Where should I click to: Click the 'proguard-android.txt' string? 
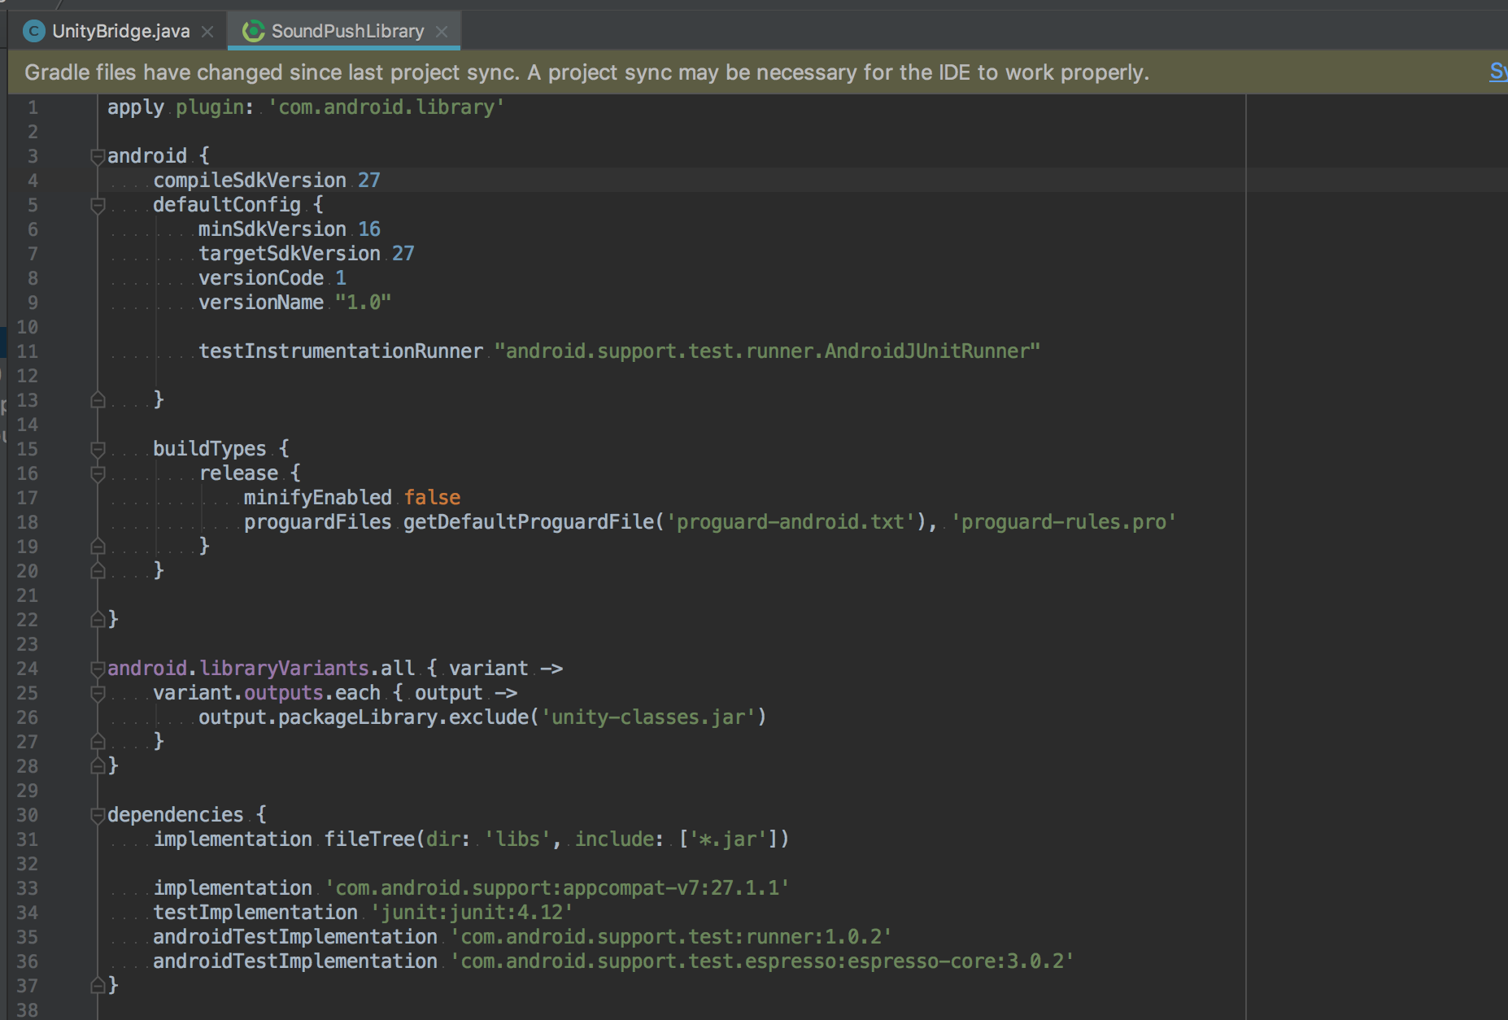(x=791, y=522)
